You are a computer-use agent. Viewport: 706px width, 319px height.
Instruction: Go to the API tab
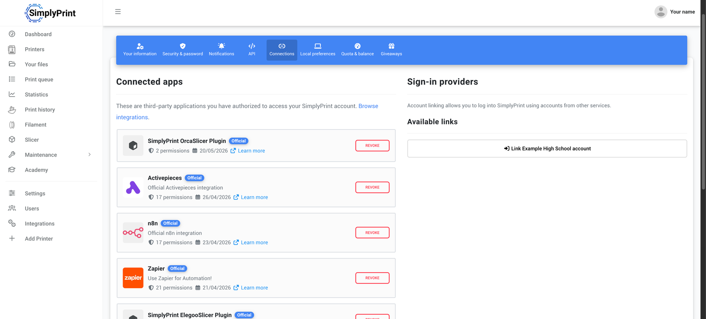[x=252, y=50]
